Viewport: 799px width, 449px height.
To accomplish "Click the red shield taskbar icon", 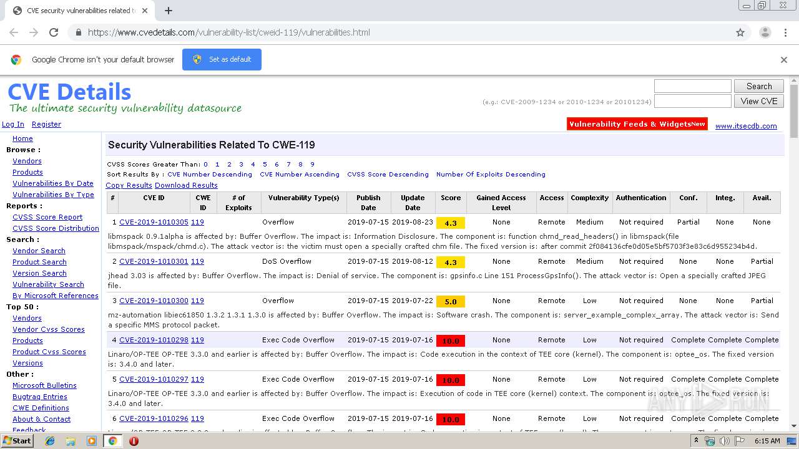I will (x=134, y=441).
